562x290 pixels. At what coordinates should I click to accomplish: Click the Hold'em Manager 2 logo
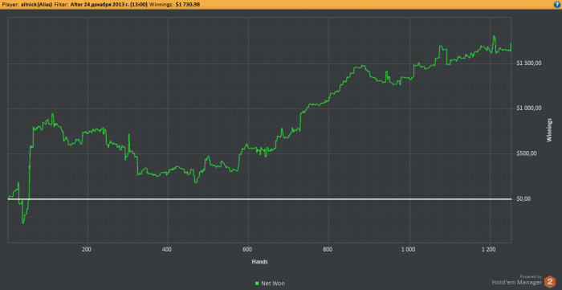(549, 282)
